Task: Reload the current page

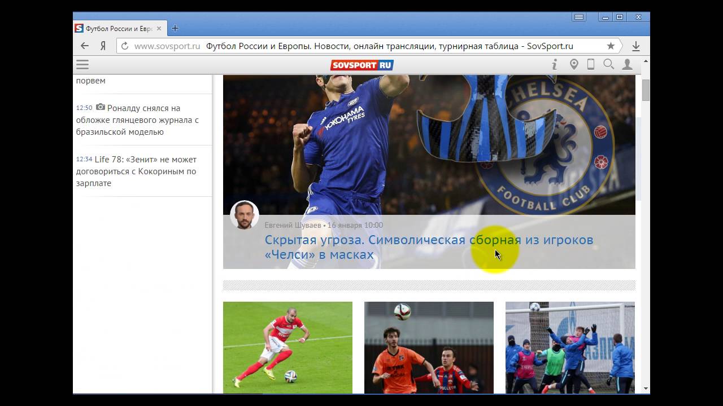Action: coord(125,46)
